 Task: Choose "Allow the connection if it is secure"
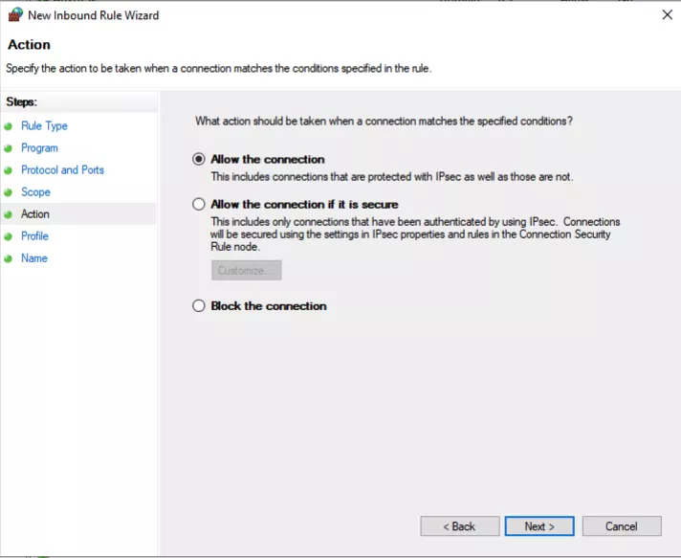[199, 205]
